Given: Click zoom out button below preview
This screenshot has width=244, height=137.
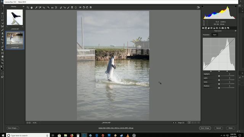Looking at the screenshot, I should [27, 123].
